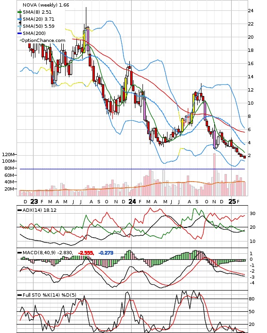
Task: Click the 80 level label on stochastic panel
Action: (x=251, y=299)
